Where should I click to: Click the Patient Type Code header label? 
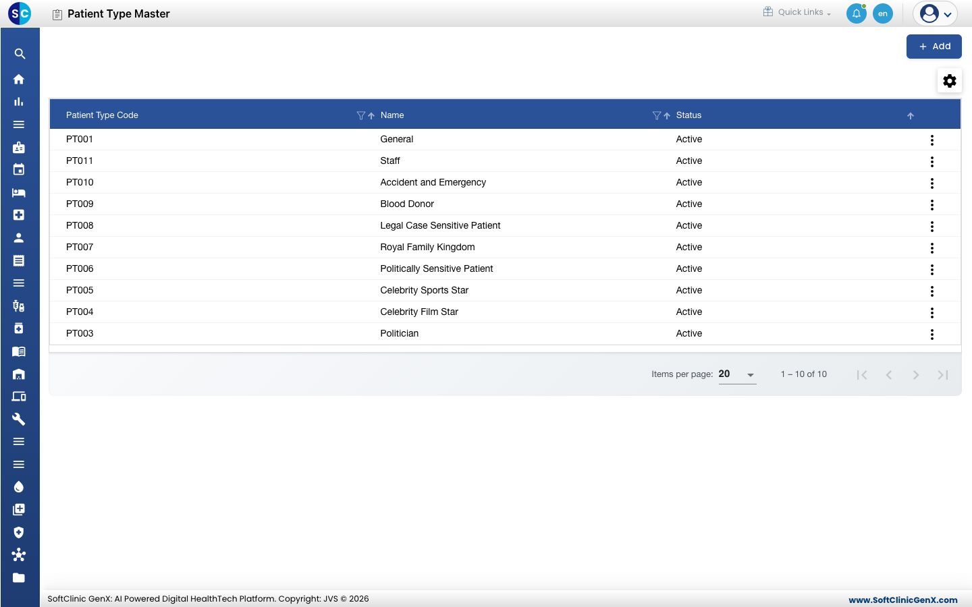point(102,115)
